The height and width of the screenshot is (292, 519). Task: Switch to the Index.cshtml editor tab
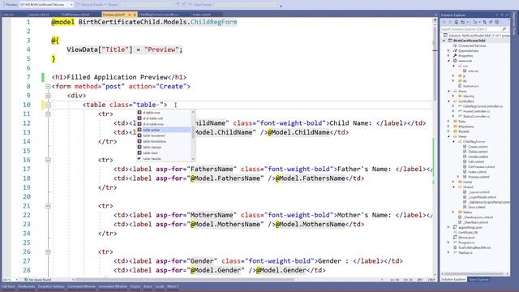coord(202,15)
